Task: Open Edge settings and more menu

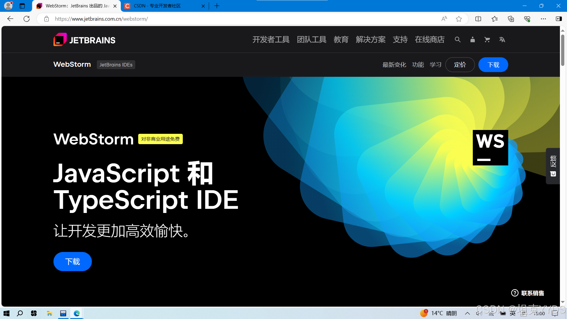Action: click(x=543, y=19)
